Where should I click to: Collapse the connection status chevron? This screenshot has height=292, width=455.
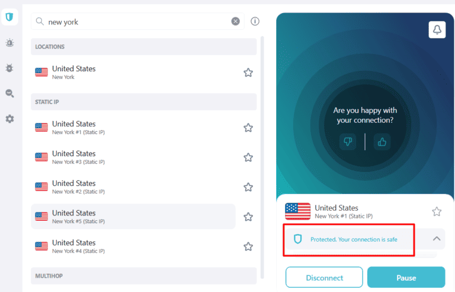click(x=437, y=239)
